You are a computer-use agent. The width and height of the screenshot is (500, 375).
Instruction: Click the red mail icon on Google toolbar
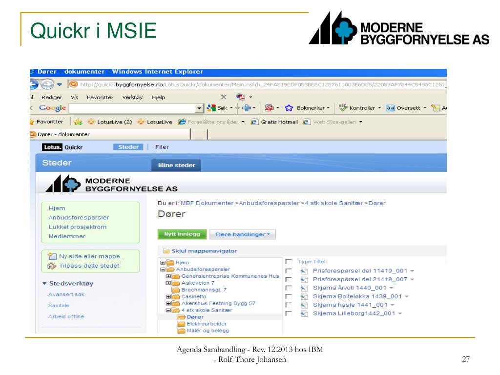pos(269,108)
